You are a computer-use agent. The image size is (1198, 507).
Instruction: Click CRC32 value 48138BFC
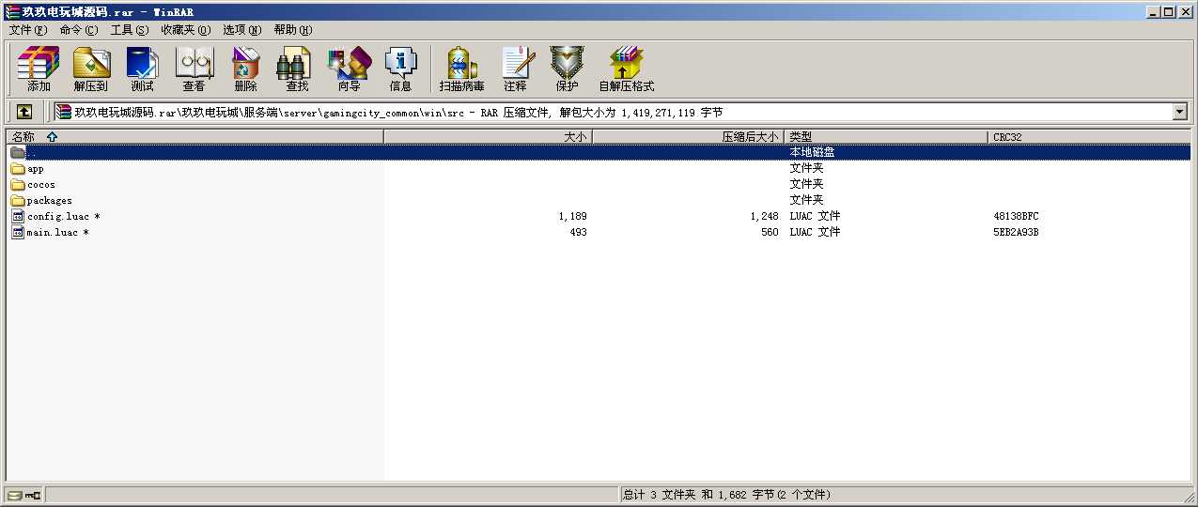tap(1017, 217)
